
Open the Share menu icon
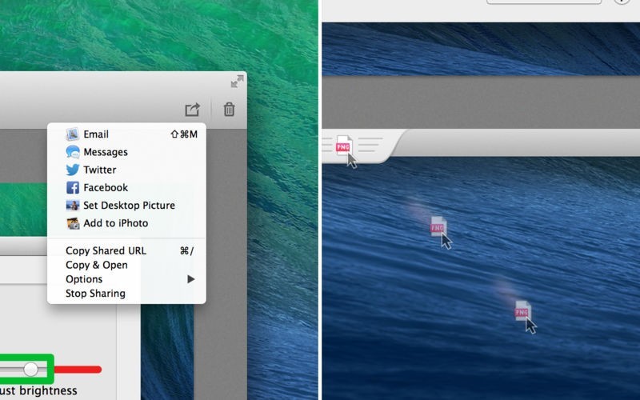(x=192, y=110)
